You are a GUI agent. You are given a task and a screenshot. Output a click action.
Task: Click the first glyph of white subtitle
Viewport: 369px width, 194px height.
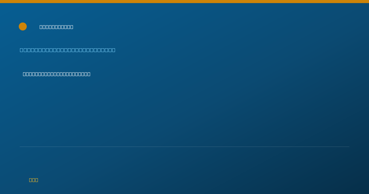pos(25,74)
